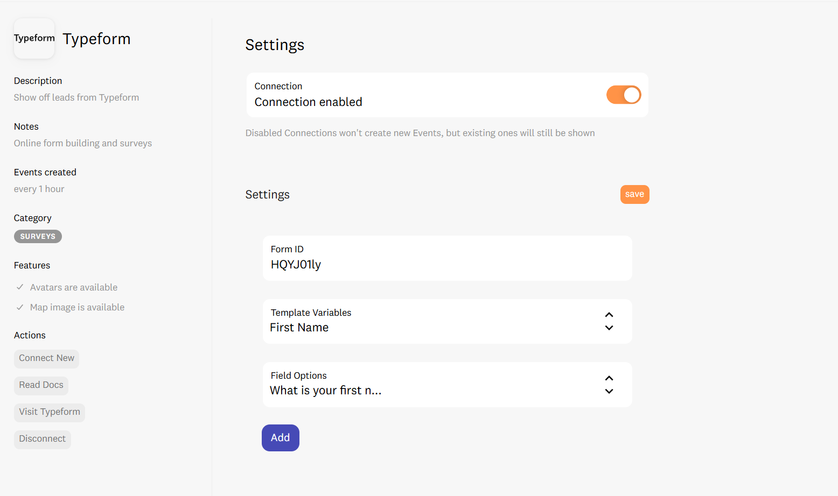Open Read Docs action
This screenshot has height=496, width=838.
point(41,385)
